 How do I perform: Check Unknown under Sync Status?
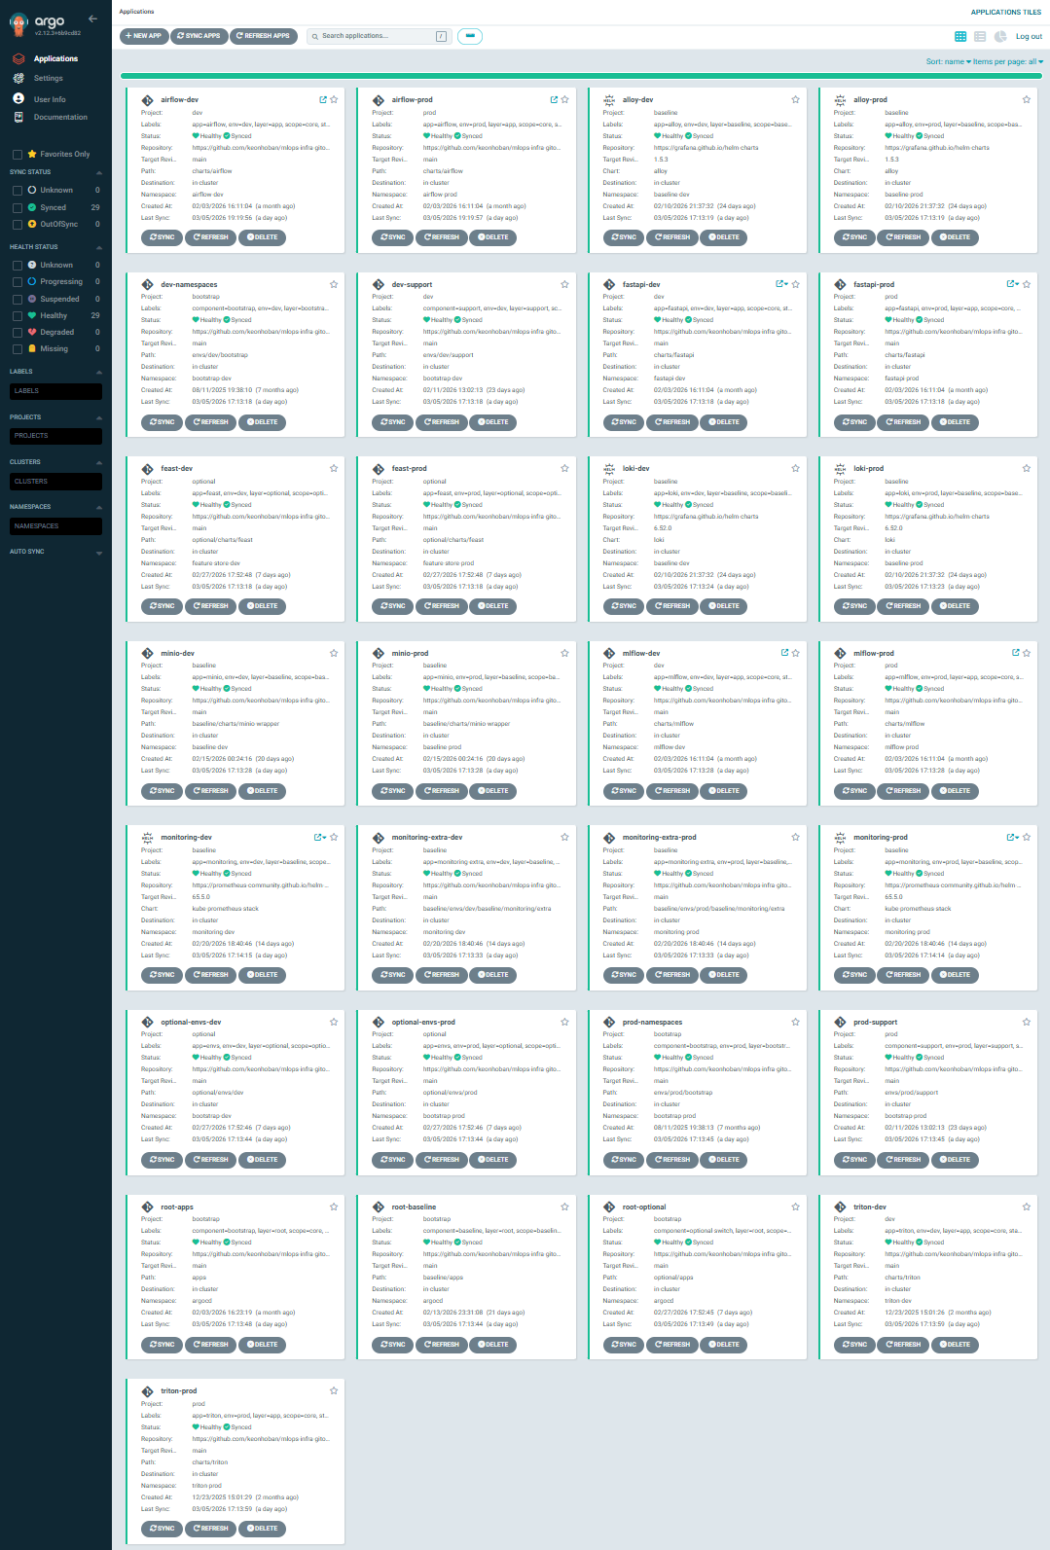(18, 191)
